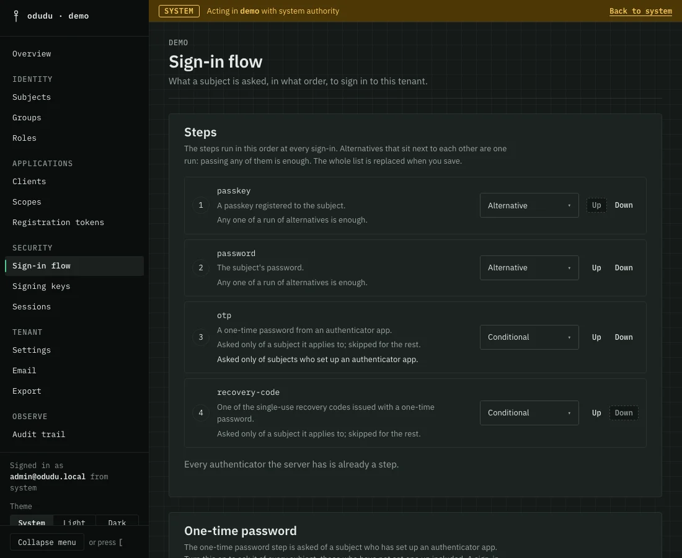Click the 'passkey' step name
This screenshot has width=682, height=558.
tap(234, 191)
